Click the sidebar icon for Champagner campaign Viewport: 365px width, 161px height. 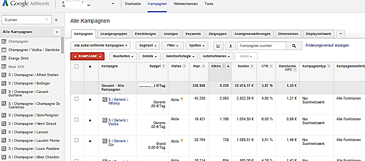point(4,41)
